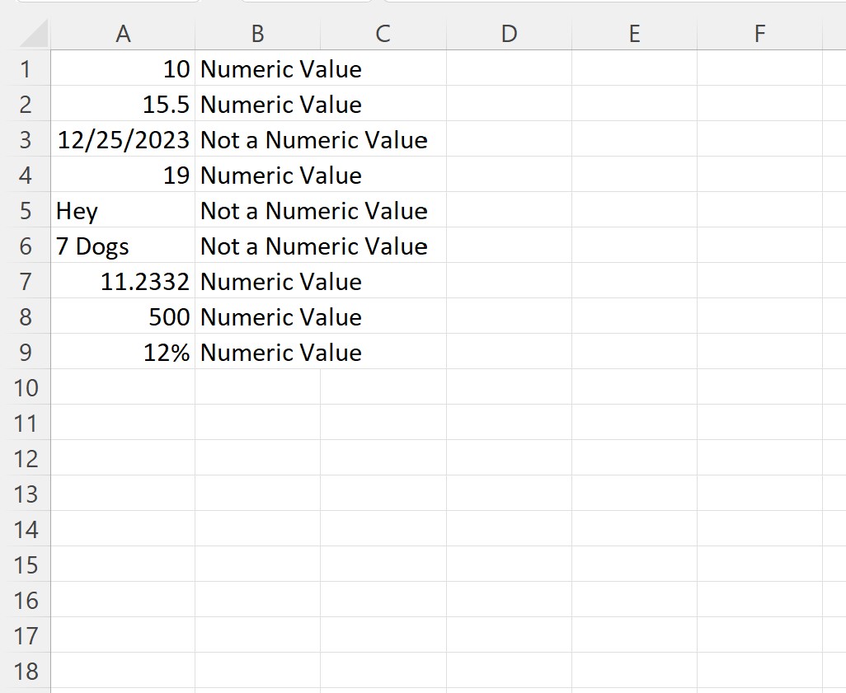Click cell A8 containing 500
Screen dimensions: 846x693
point(124,317)
